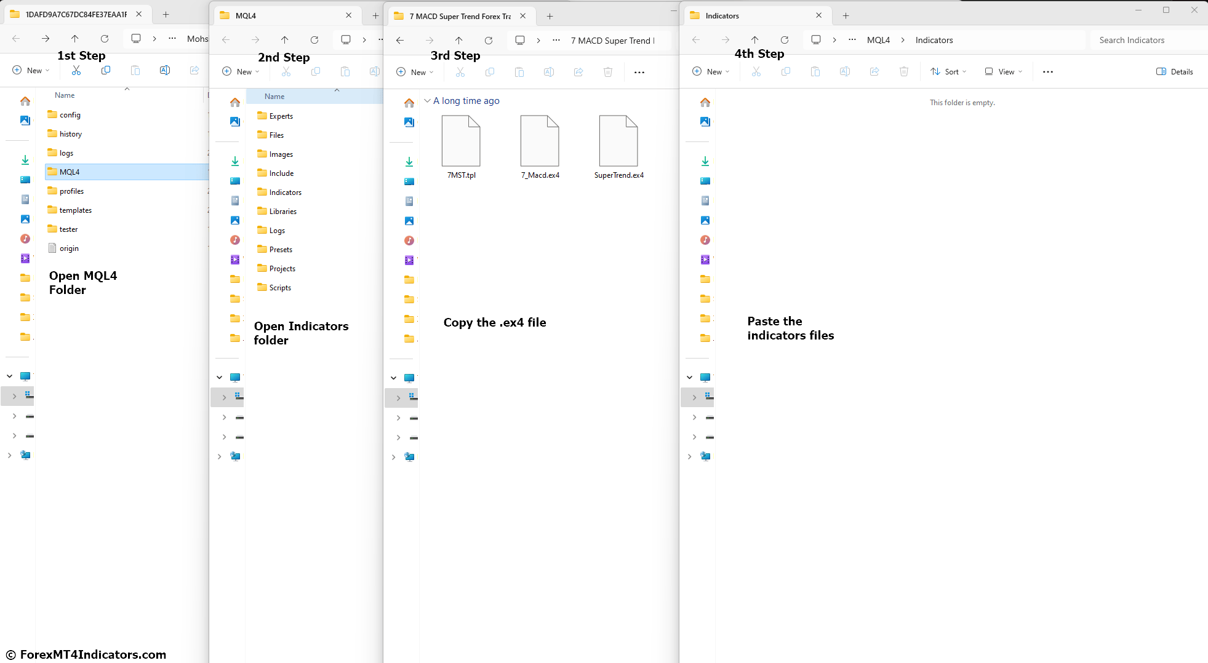Open the Sort dropdown in Indicators window
The height and width of the screenshot is (663, 1208).
[948, 72]
